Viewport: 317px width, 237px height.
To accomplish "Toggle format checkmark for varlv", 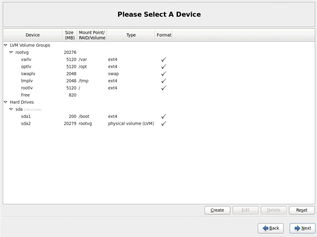I will point(164,59).
